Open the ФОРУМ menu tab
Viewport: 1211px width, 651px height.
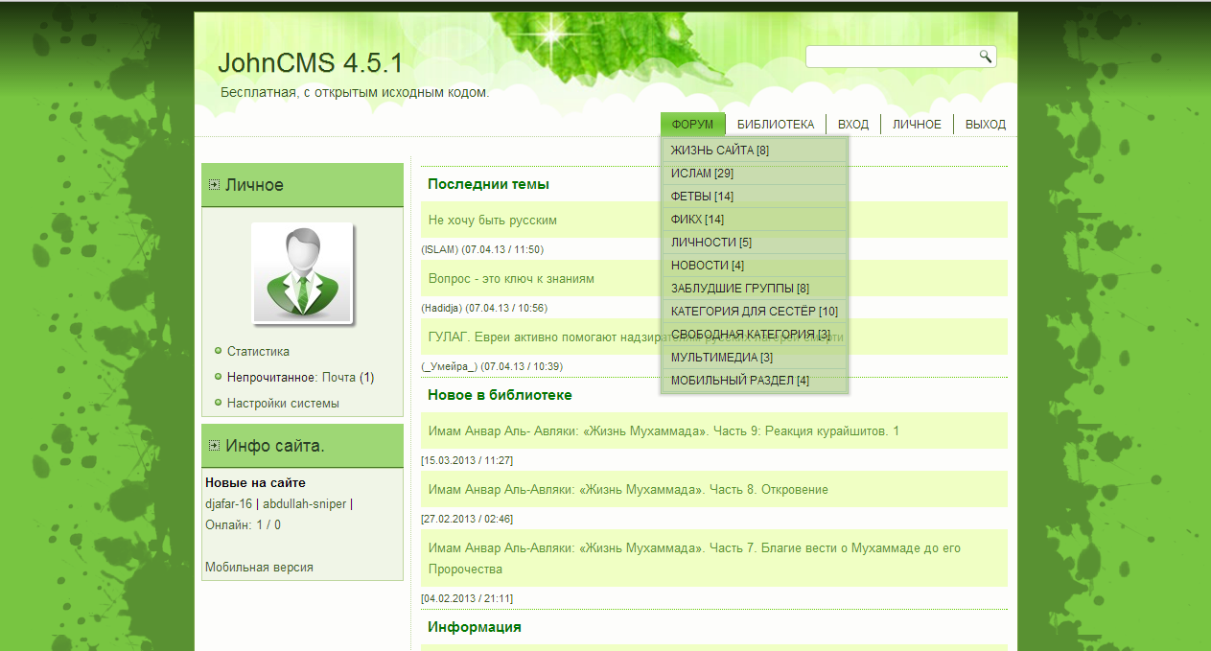pyautogui.click(x=692, y=125)
